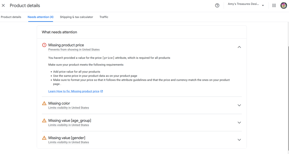Click the account profile avatar
Screen dimensions: 289x154
pos(284,5)
